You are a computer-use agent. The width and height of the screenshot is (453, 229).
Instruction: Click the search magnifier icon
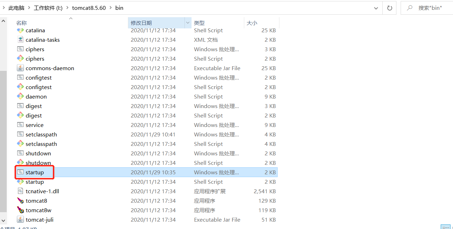click(409, 8)
